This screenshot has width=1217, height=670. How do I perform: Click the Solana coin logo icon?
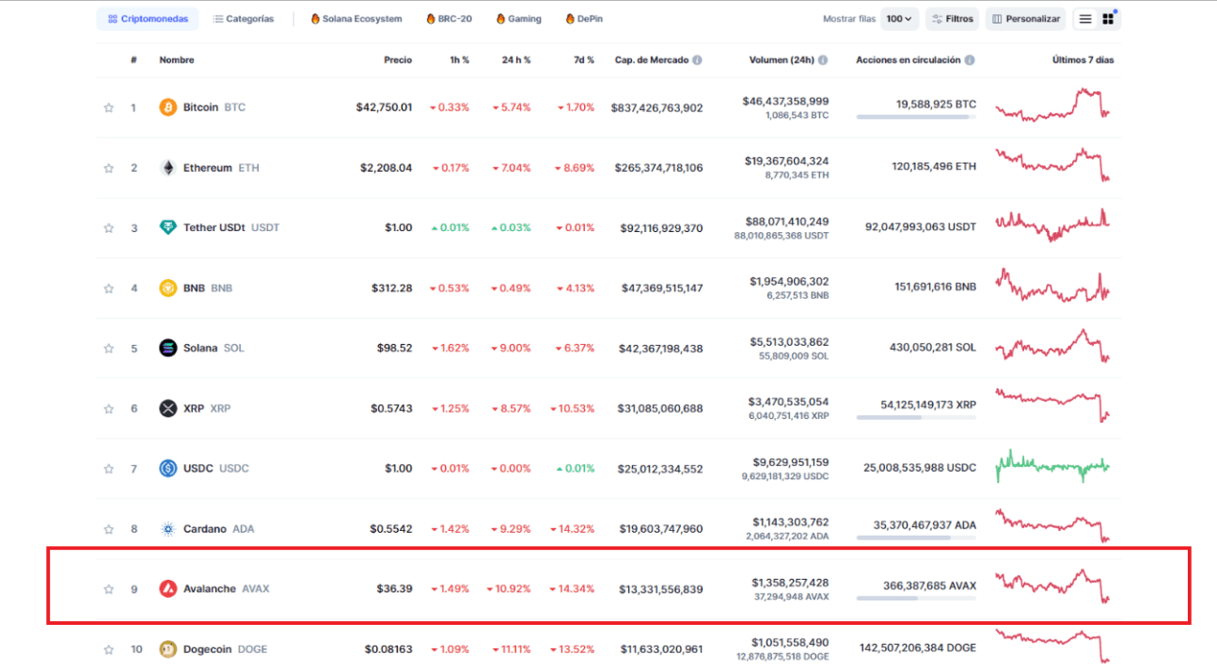(x=168, y=348)
